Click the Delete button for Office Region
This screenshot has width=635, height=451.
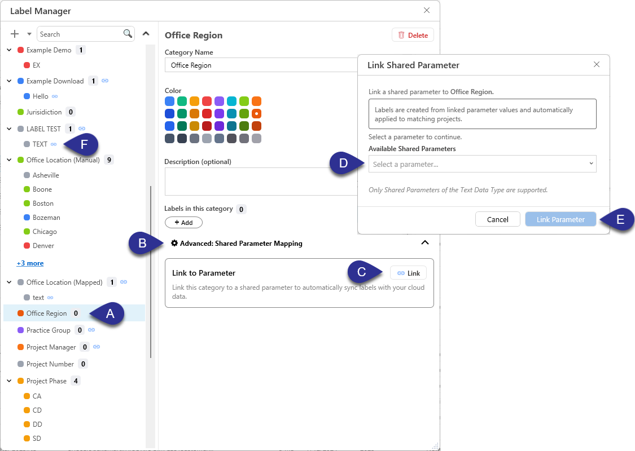[413, 34]
